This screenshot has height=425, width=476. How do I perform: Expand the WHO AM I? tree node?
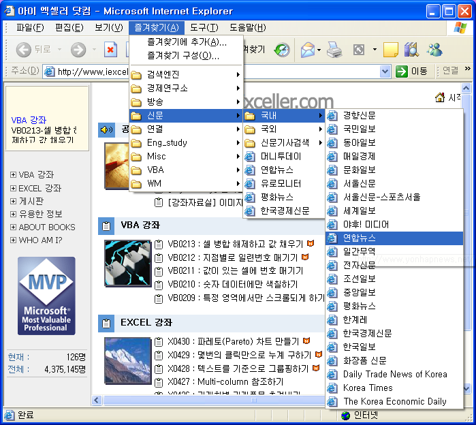point(13,240)
